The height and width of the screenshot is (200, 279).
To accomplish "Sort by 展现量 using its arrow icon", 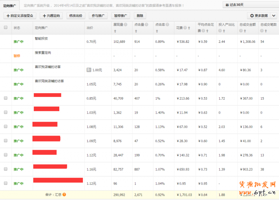I will tap(115, 31).
